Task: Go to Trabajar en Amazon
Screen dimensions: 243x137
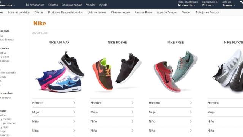Action: tap(207, 13)
